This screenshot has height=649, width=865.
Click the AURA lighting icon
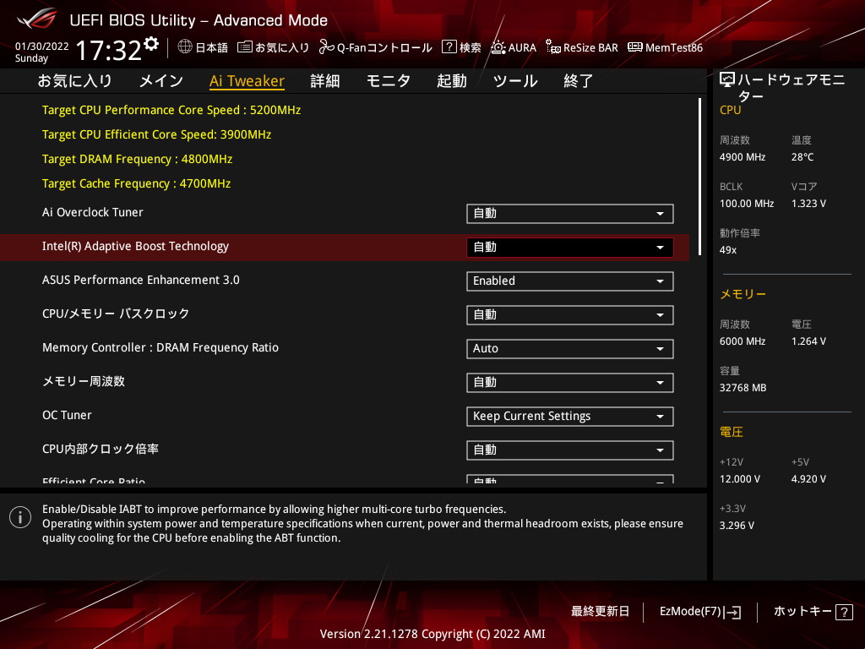498,47
